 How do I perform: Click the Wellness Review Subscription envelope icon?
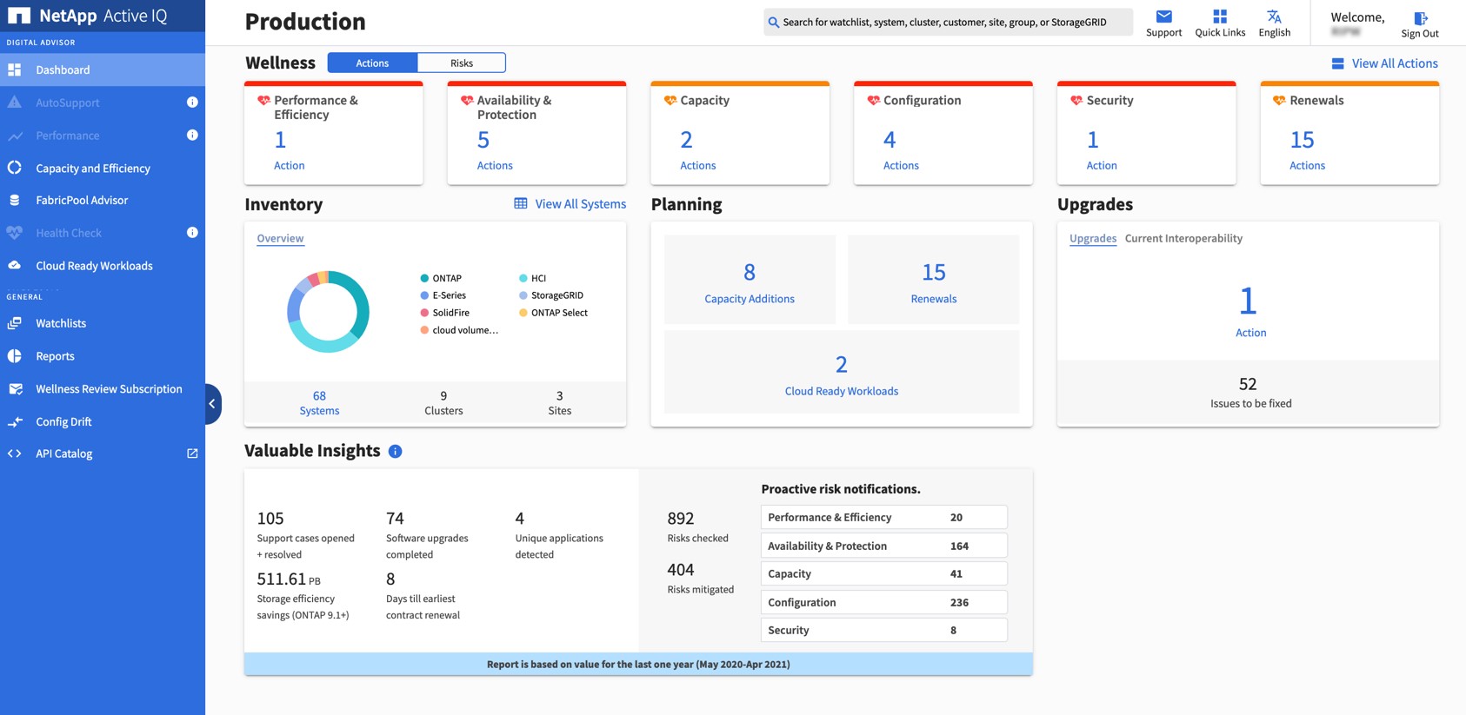15,388
